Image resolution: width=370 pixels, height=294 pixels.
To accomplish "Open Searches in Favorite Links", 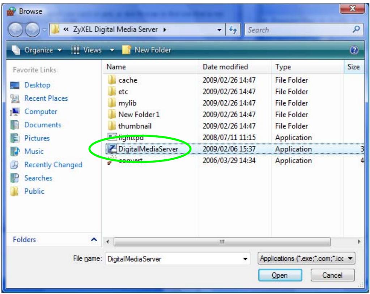I will 38,178.
